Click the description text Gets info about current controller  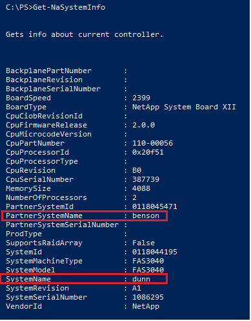(x=85, y=34)
